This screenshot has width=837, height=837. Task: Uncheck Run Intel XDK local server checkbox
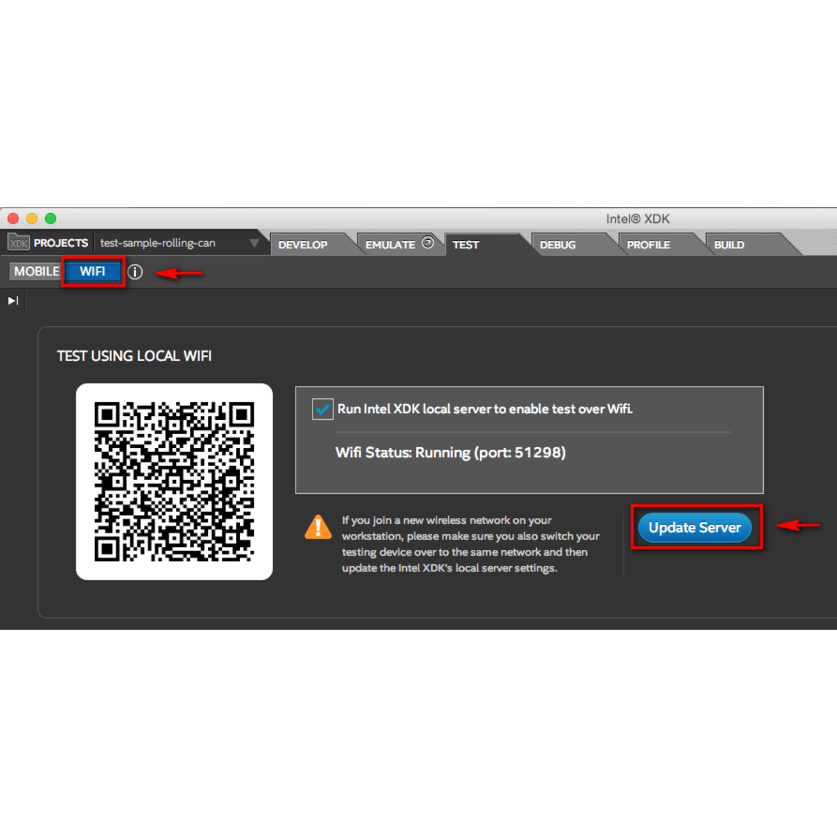pyautogui.click(x=322, y=409)
